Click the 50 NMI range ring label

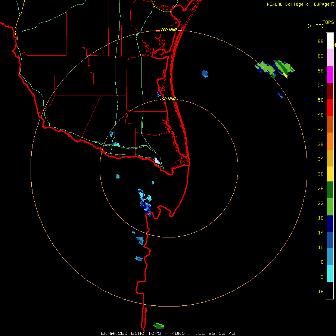169,99
